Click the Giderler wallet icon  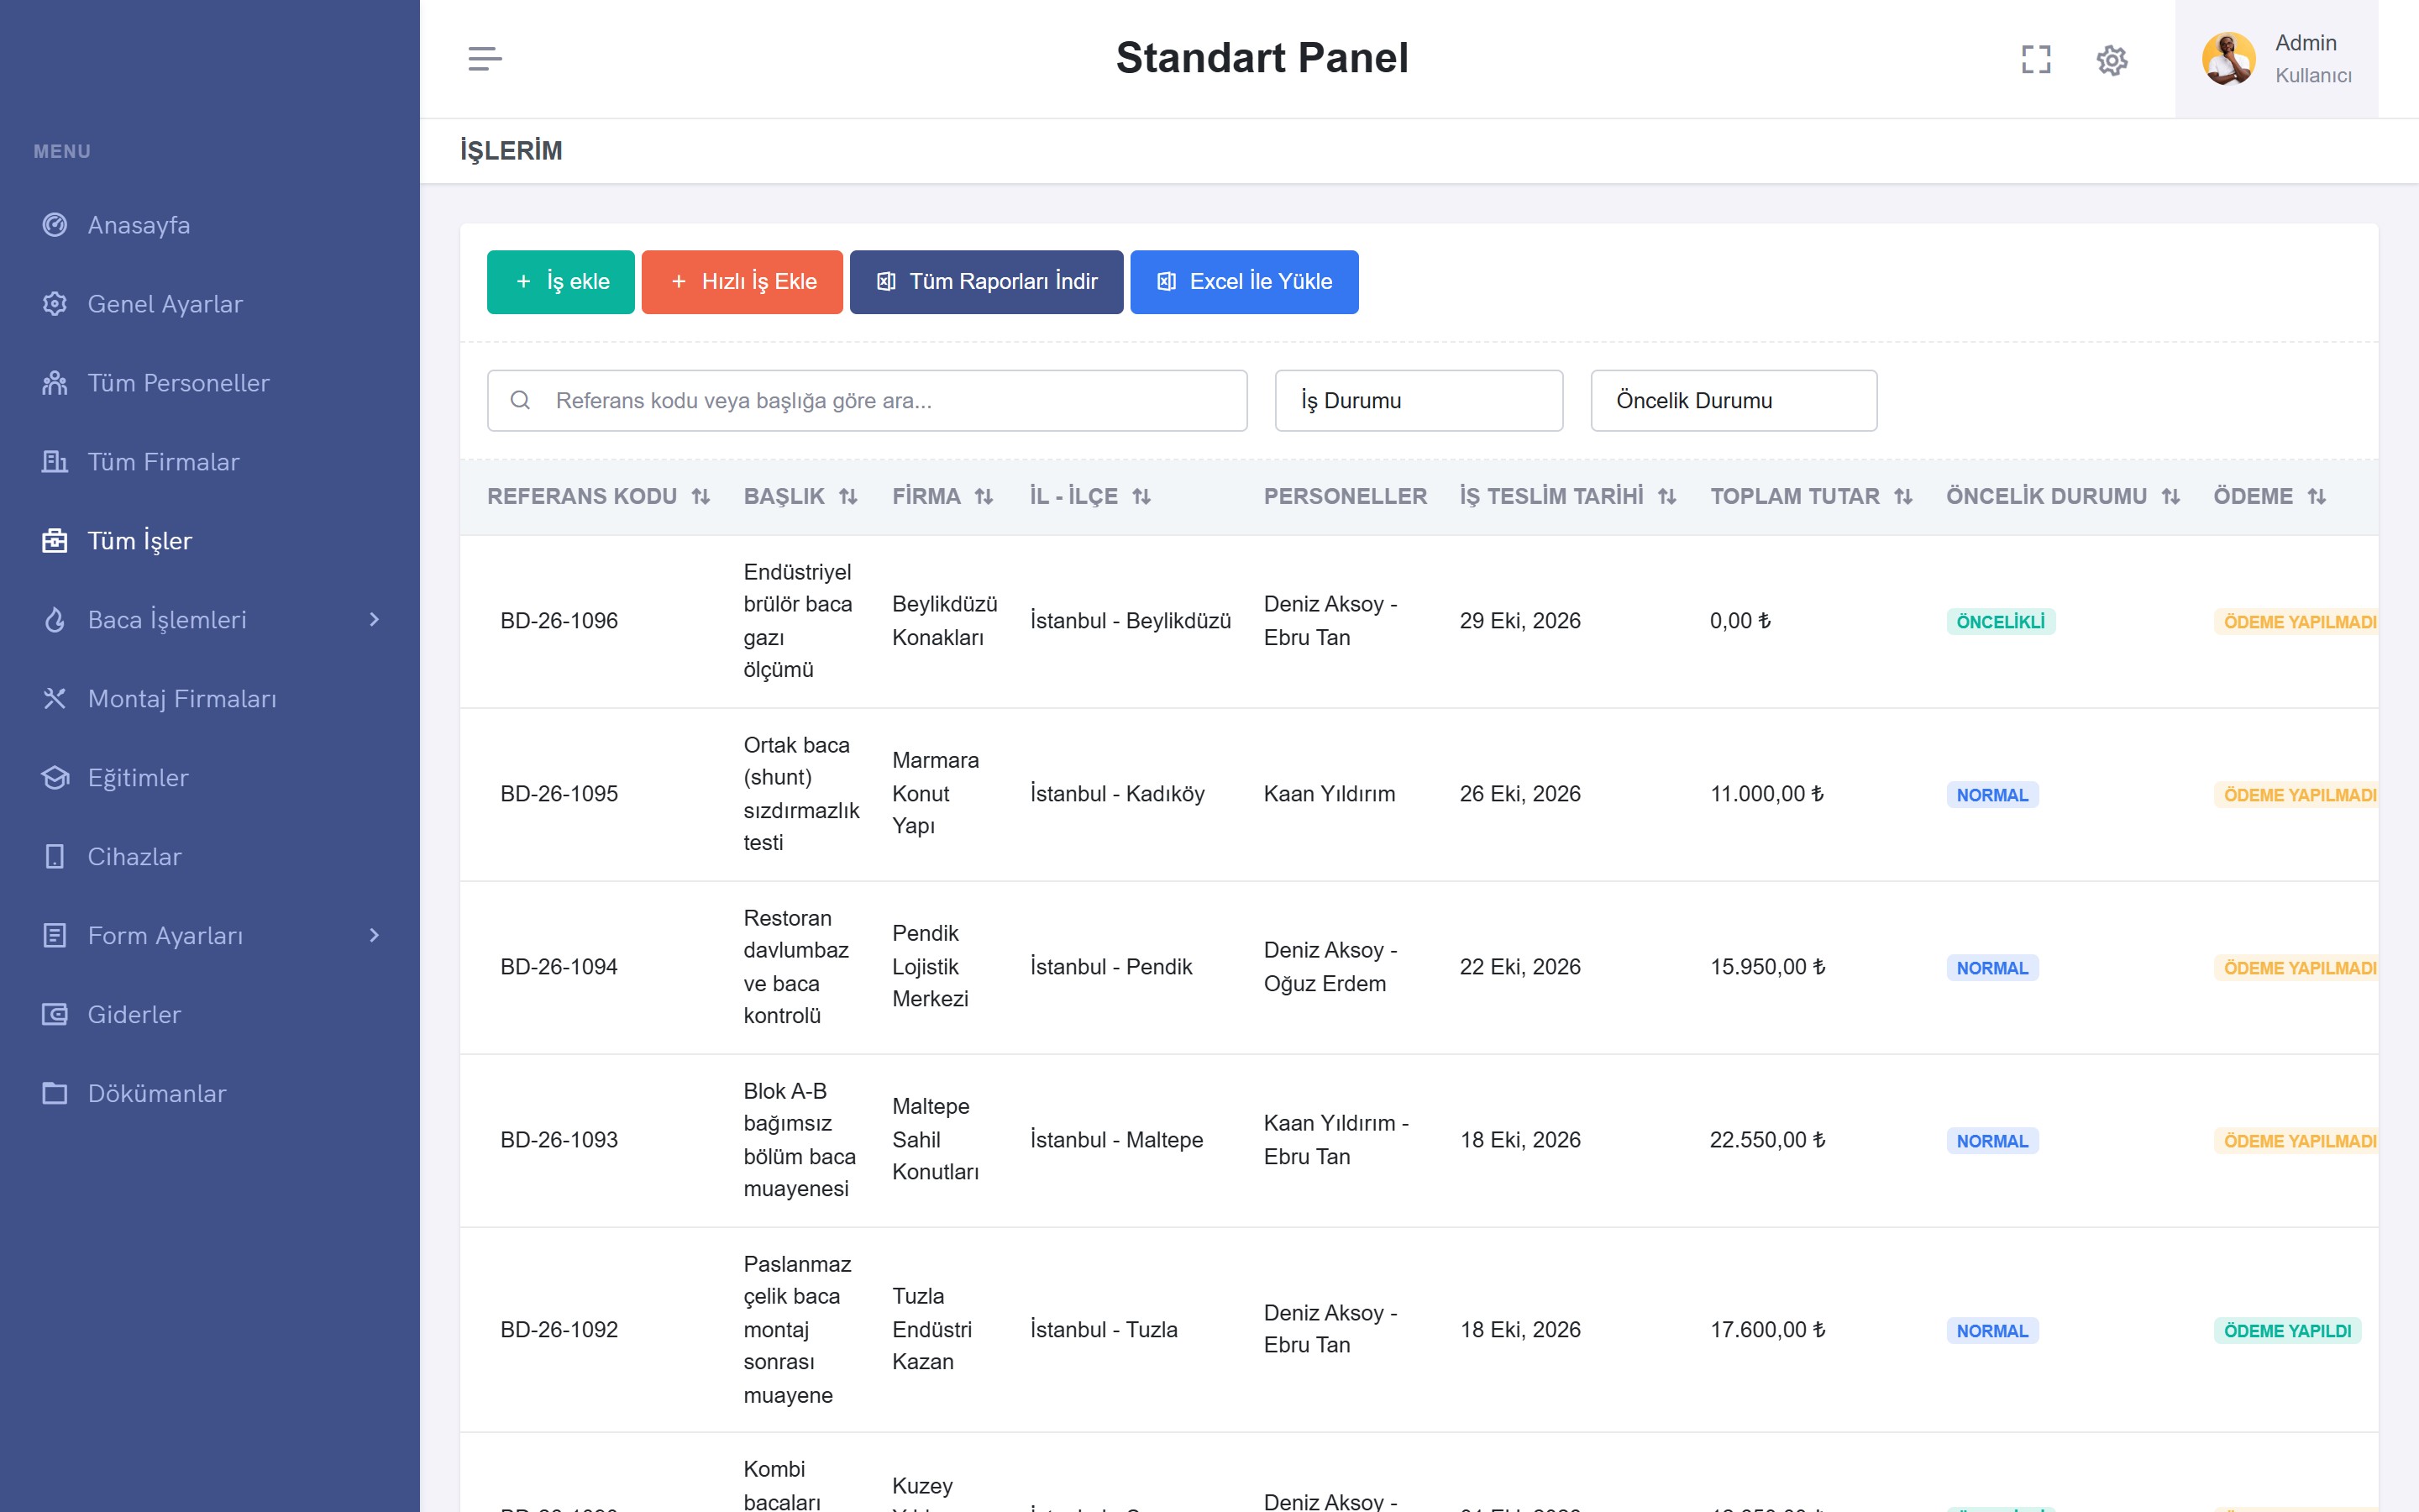coord(55,1015)
